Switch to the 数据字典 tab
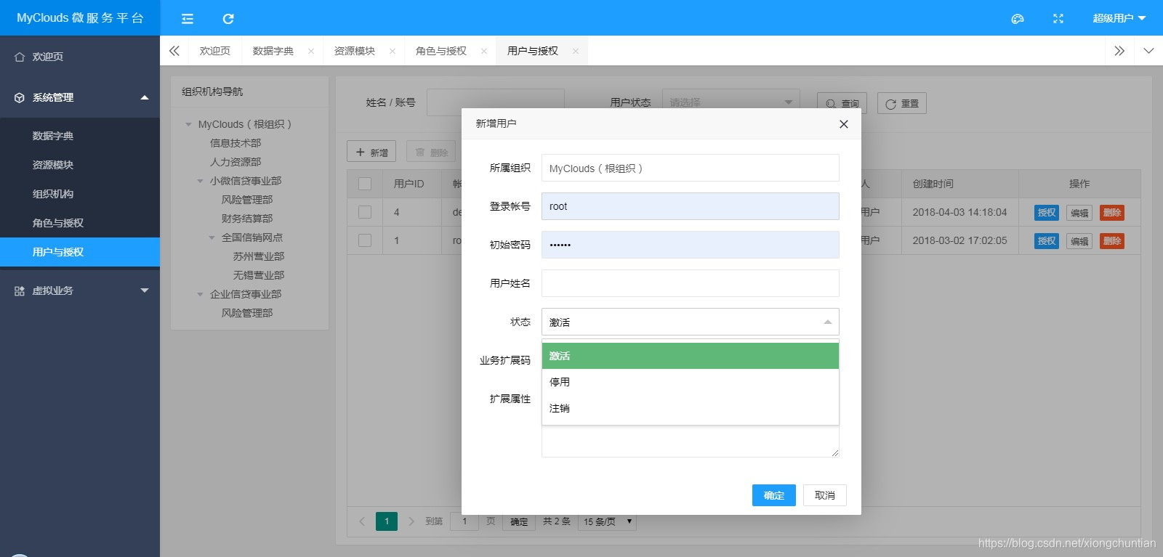Screen dimensions: 1163x557 click(x=273, y=51)
